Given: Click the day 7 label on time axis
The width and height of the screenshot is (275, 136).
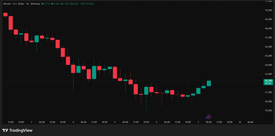Looking at the screenshot, I should pyautogui.click(x=198, y=122).
